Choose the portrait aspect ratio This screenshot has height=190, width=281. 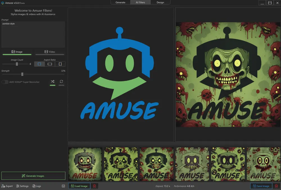60,64
